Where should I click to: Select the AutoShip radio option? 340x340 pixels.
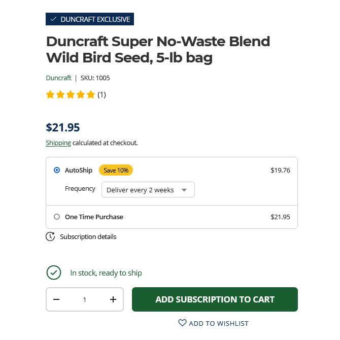57,171
